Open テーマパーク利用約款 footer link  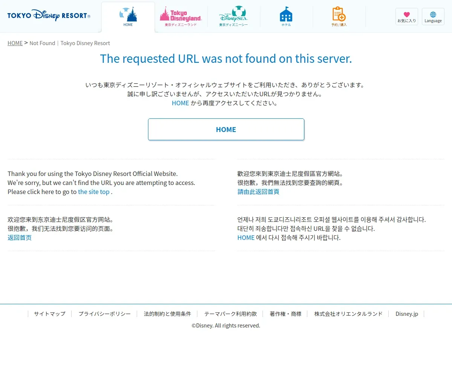231,314
